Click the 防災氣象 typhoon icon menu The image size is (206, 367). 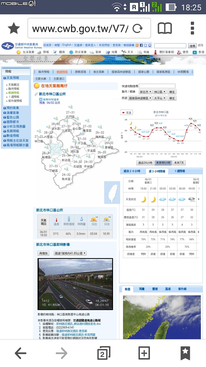(x=71, y=52)
